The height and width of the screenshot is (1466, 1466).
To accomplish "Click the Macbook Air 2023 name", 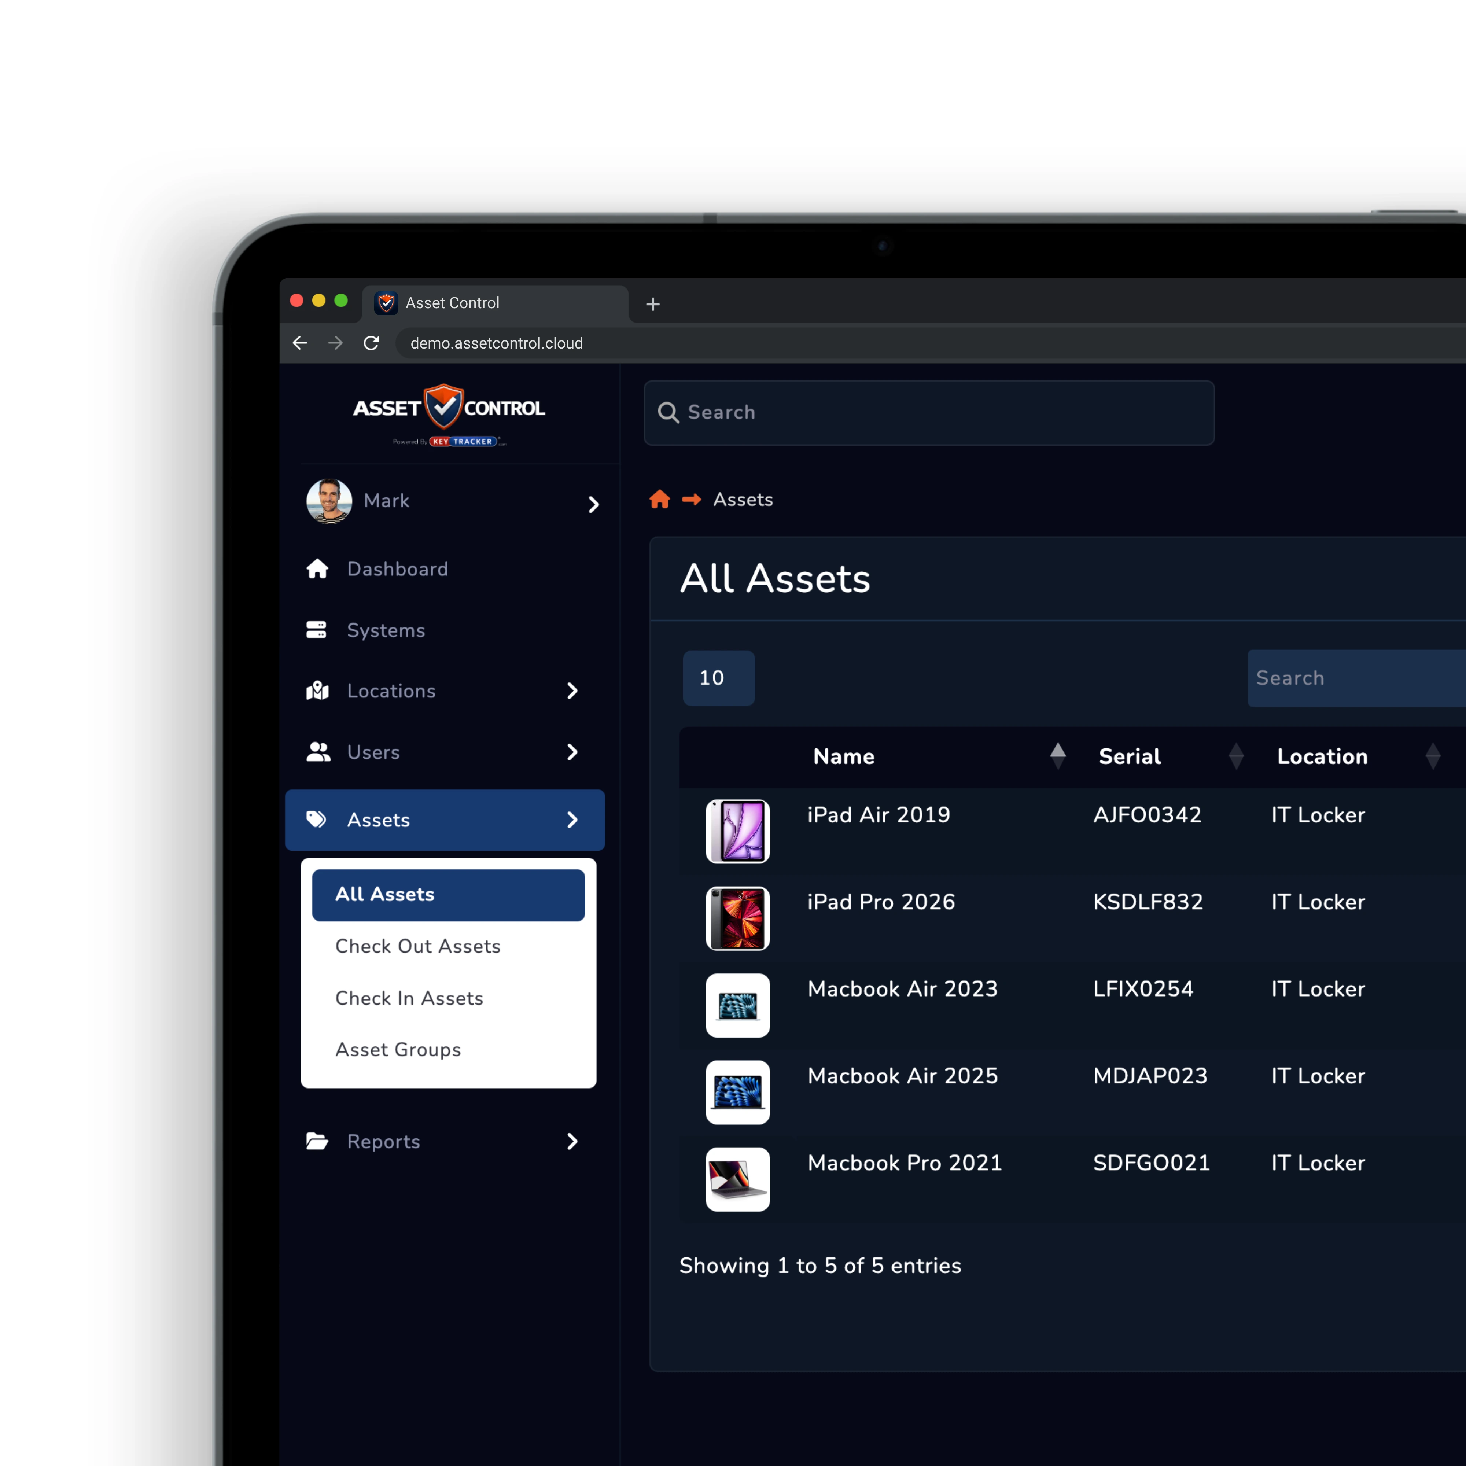I will tap(902, 989).
